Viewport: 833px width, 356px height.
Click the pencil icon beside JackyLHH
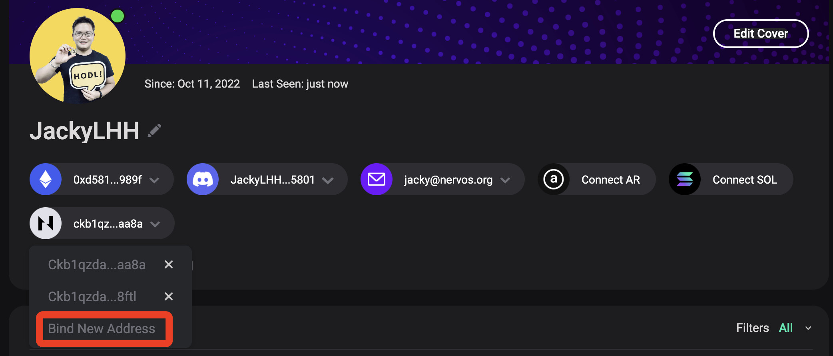pyautogui.click(x=154, y=131)
